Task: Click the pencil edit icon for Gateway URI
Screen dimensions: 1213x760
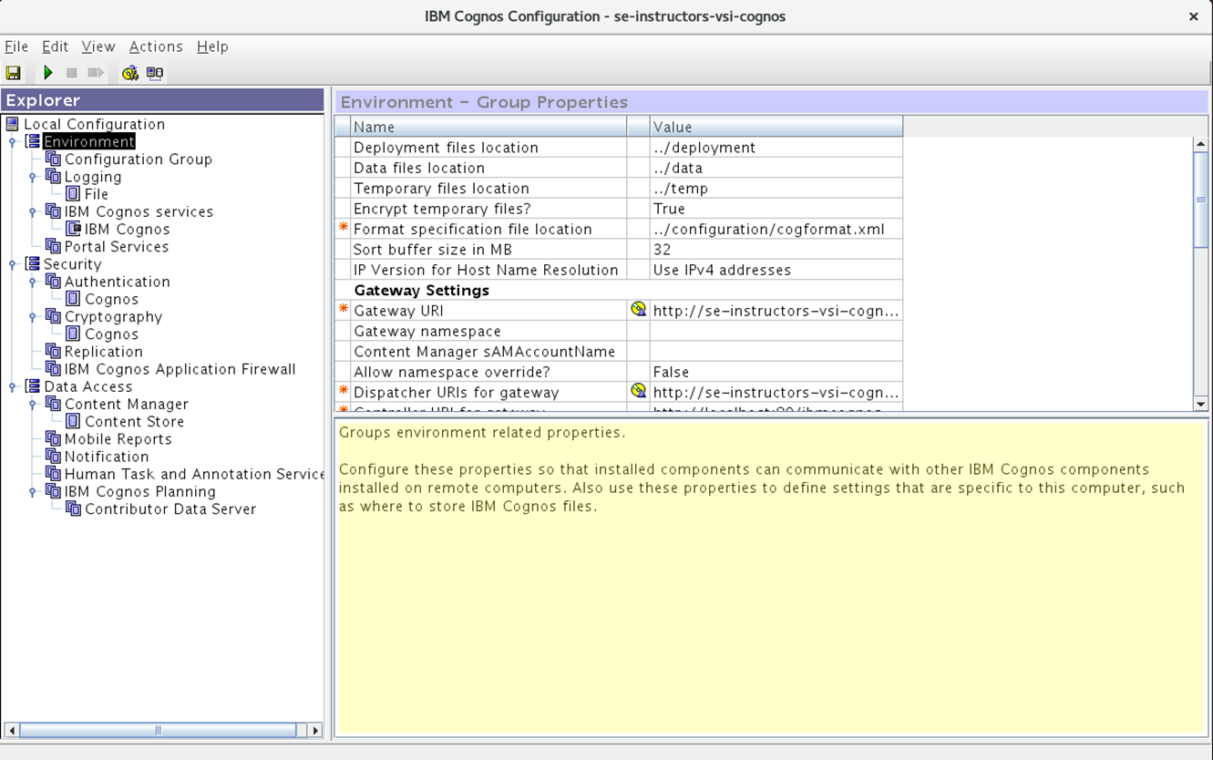Action: (x=638, y=310)
